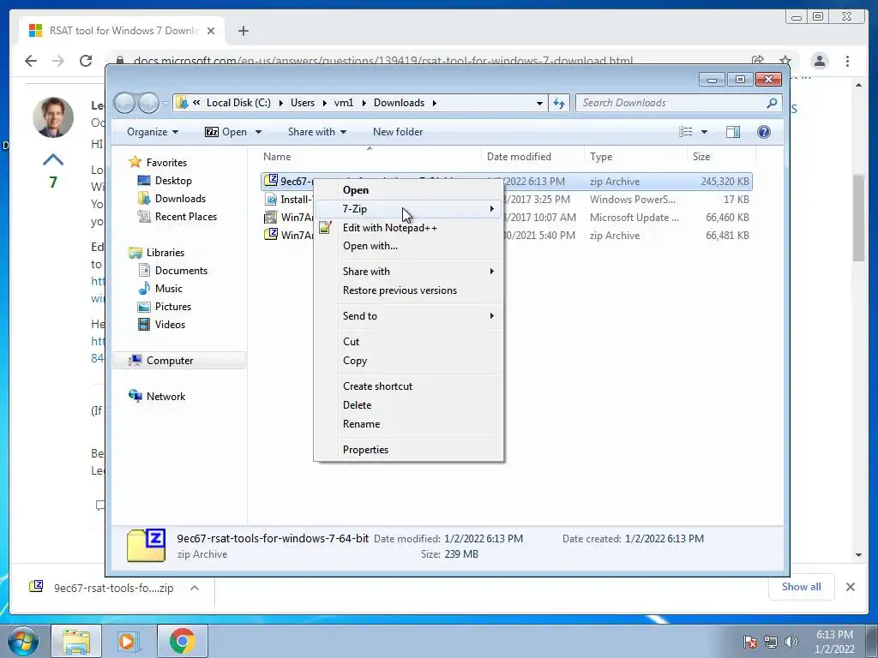Expand the Open button dropdown arrow

258,132
